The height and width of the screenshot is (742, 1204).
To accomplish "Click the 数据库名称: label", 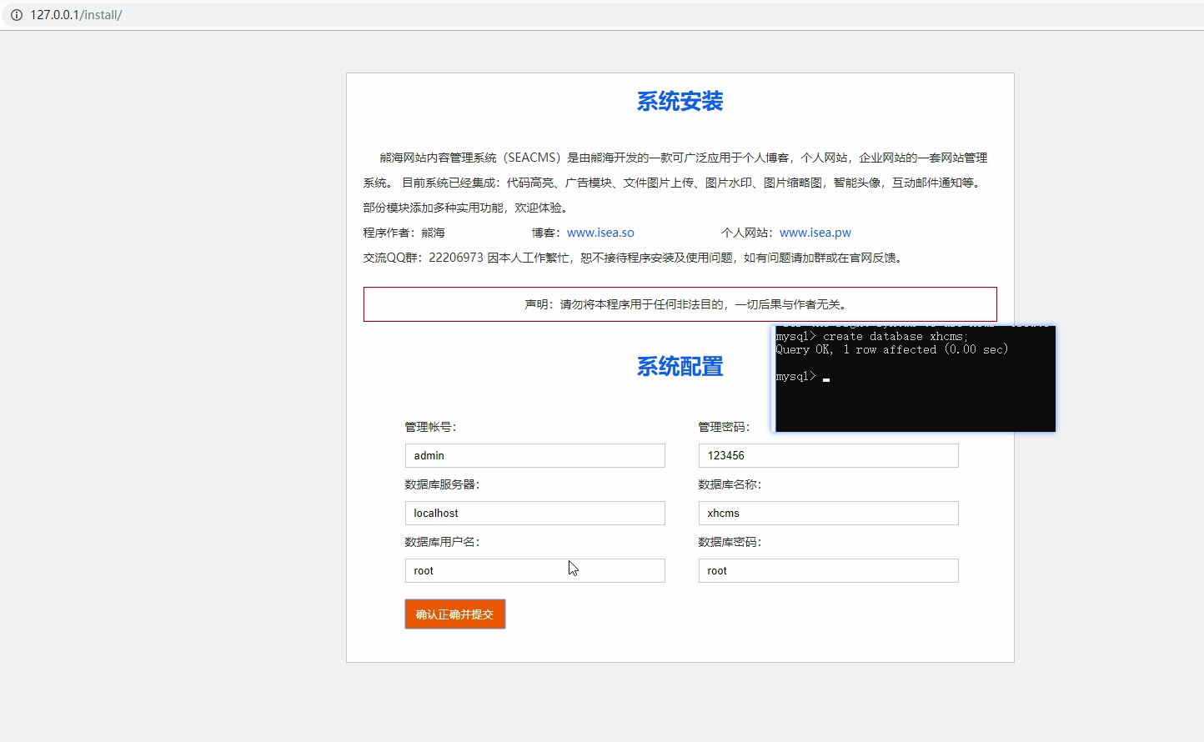I will (x=730, y=484).
